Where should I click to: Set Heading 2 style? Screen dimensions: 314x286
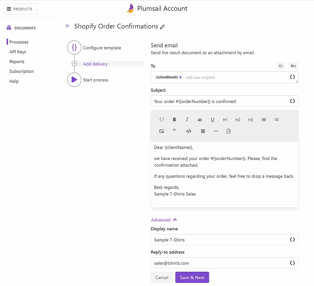point(238,120)
